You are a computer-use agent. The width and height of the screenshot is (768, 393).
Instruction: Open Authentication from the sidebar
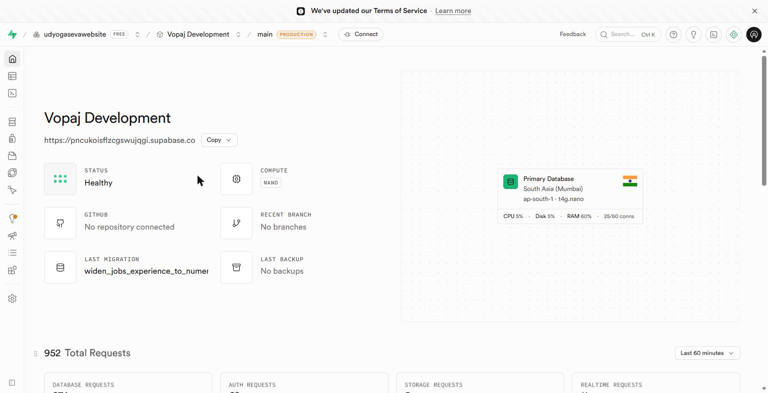(x=13, y=139)
